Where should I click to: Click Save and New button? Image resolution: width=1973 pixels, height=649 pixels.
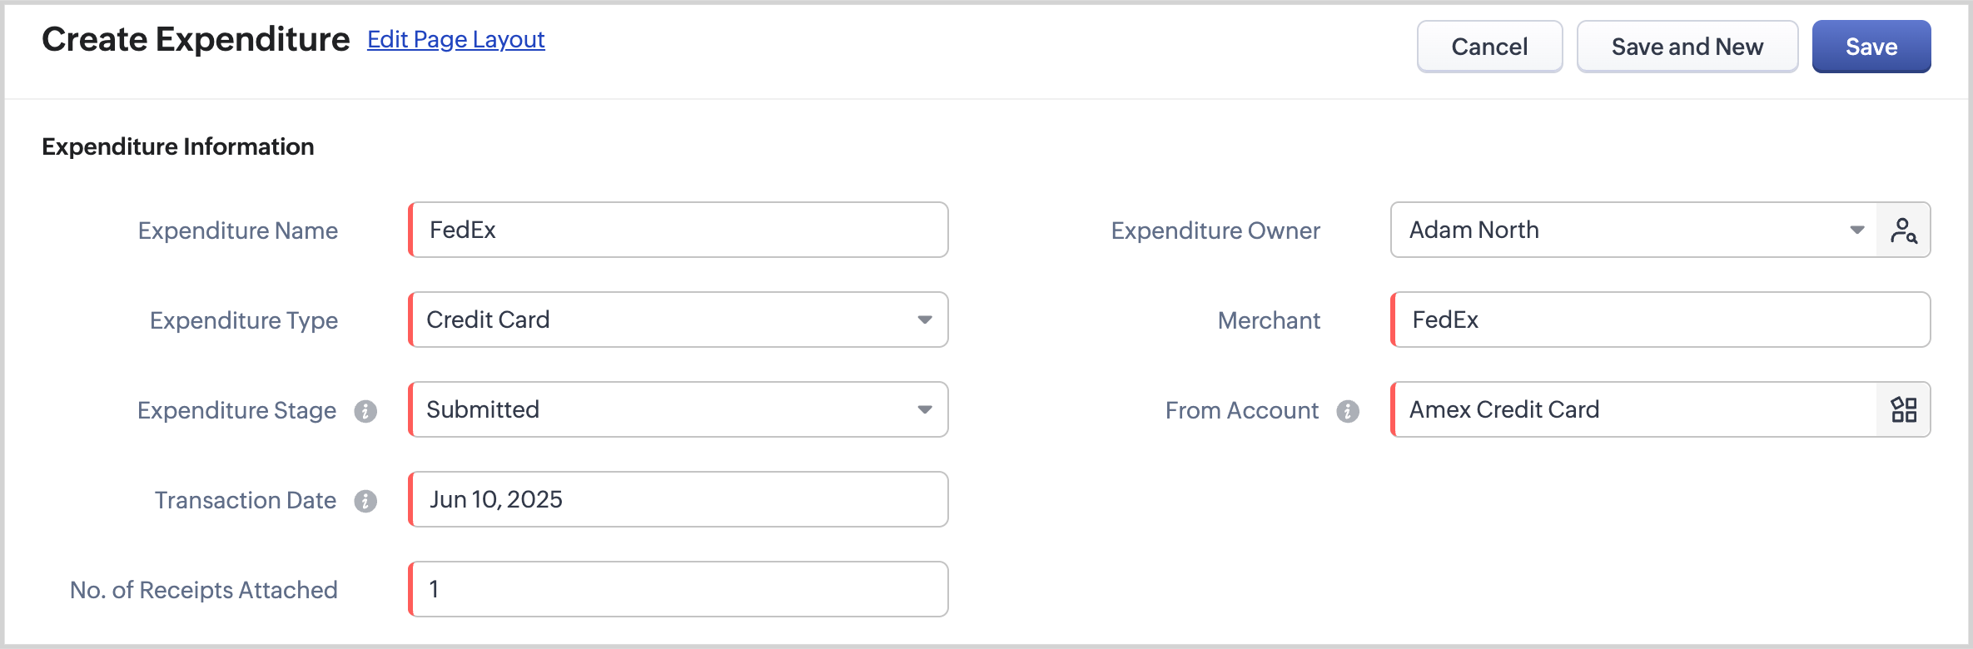pos(1687,47)
